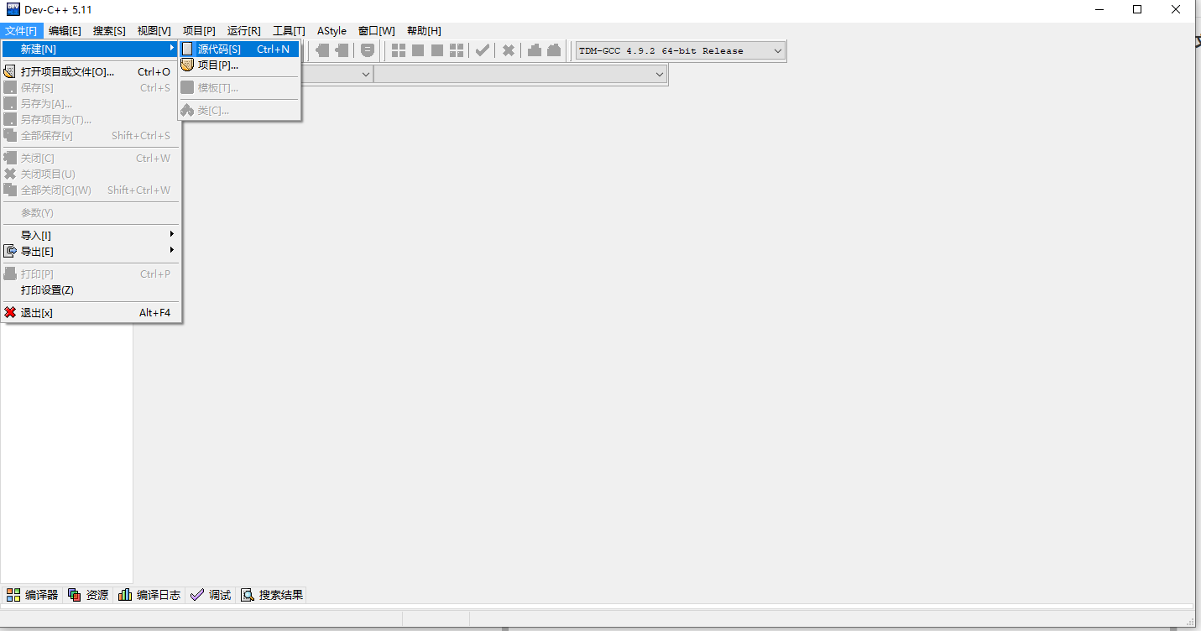Viewport: 1201px width, 631px height.
Task: Choose 打开项目或文件[O]... in File menu
Action: (91, 72)
